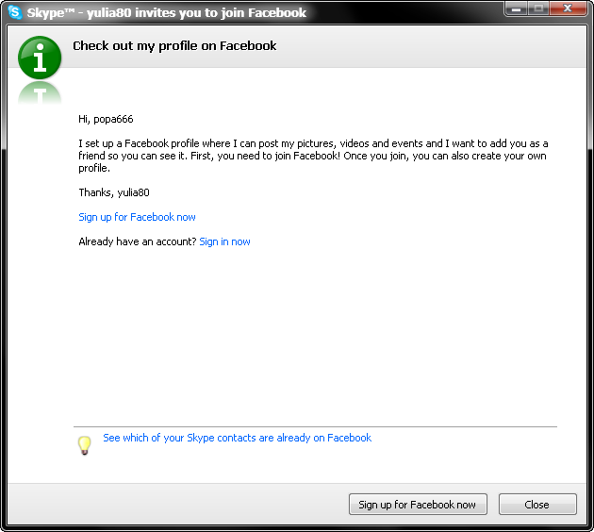Open the 'Sign up for Facebook now' link
This screenshot has height=532, width=594.
(x=137, y=217)
